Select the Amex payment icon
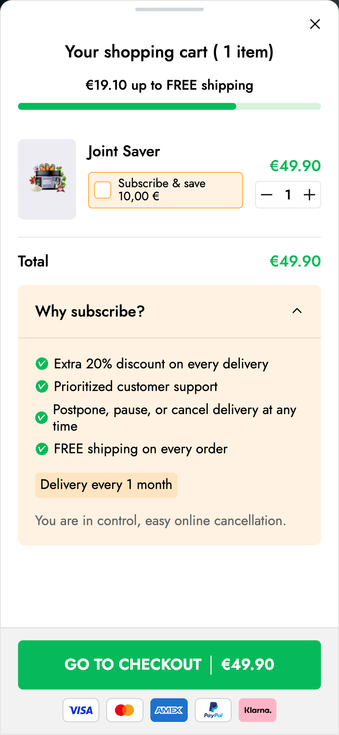Screen dimensions: 339x735 tap(169, 710)
